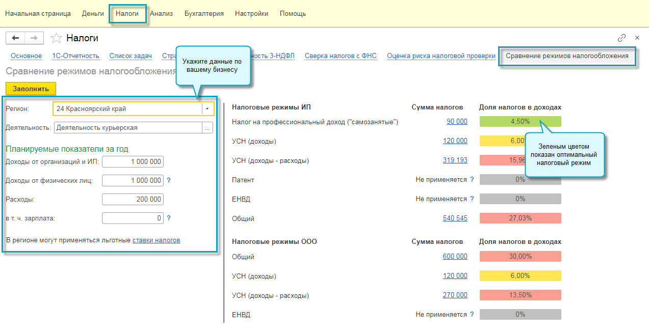Viewport: 649px width, 334px height.
Task: Click help question mark beside ИП ЕНВД
Action: 472,199
